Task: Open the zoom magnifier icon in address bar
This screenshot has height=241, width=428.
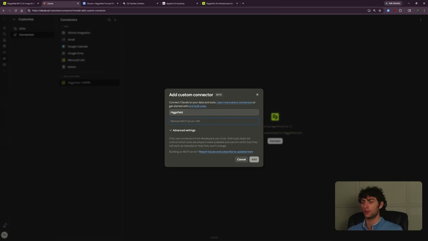Action: pyautogui.click(x=374, y=10)
